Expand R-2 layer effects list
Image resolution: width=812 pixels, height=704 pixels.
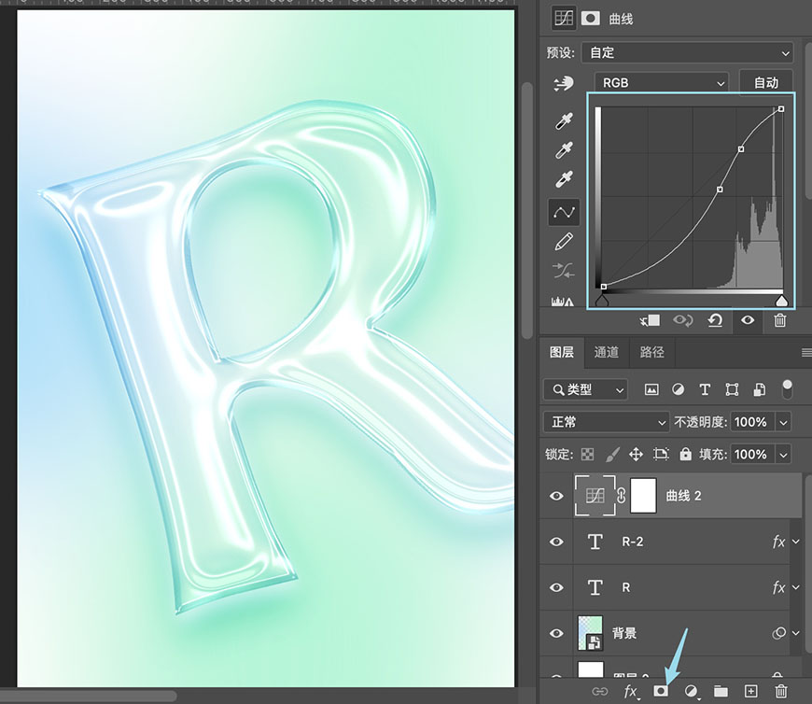796,542
